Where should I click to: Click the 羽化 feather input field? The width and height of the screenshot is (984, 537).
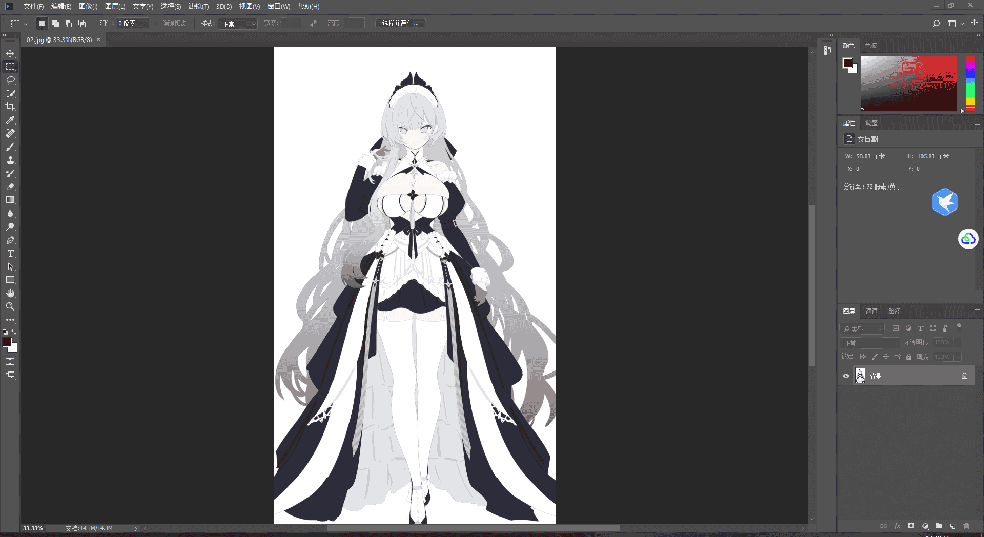133,24
